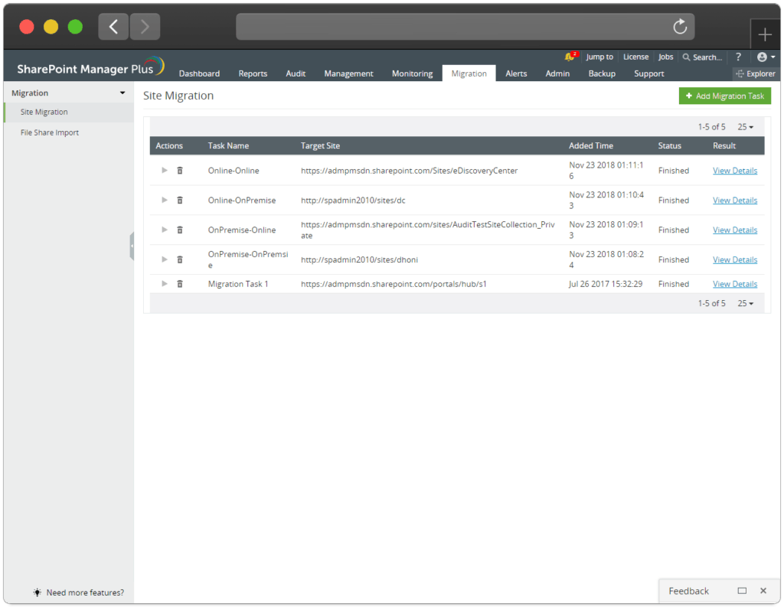
Task: View details for OnPremise-OnPremise task
Action: pos(735,259)
